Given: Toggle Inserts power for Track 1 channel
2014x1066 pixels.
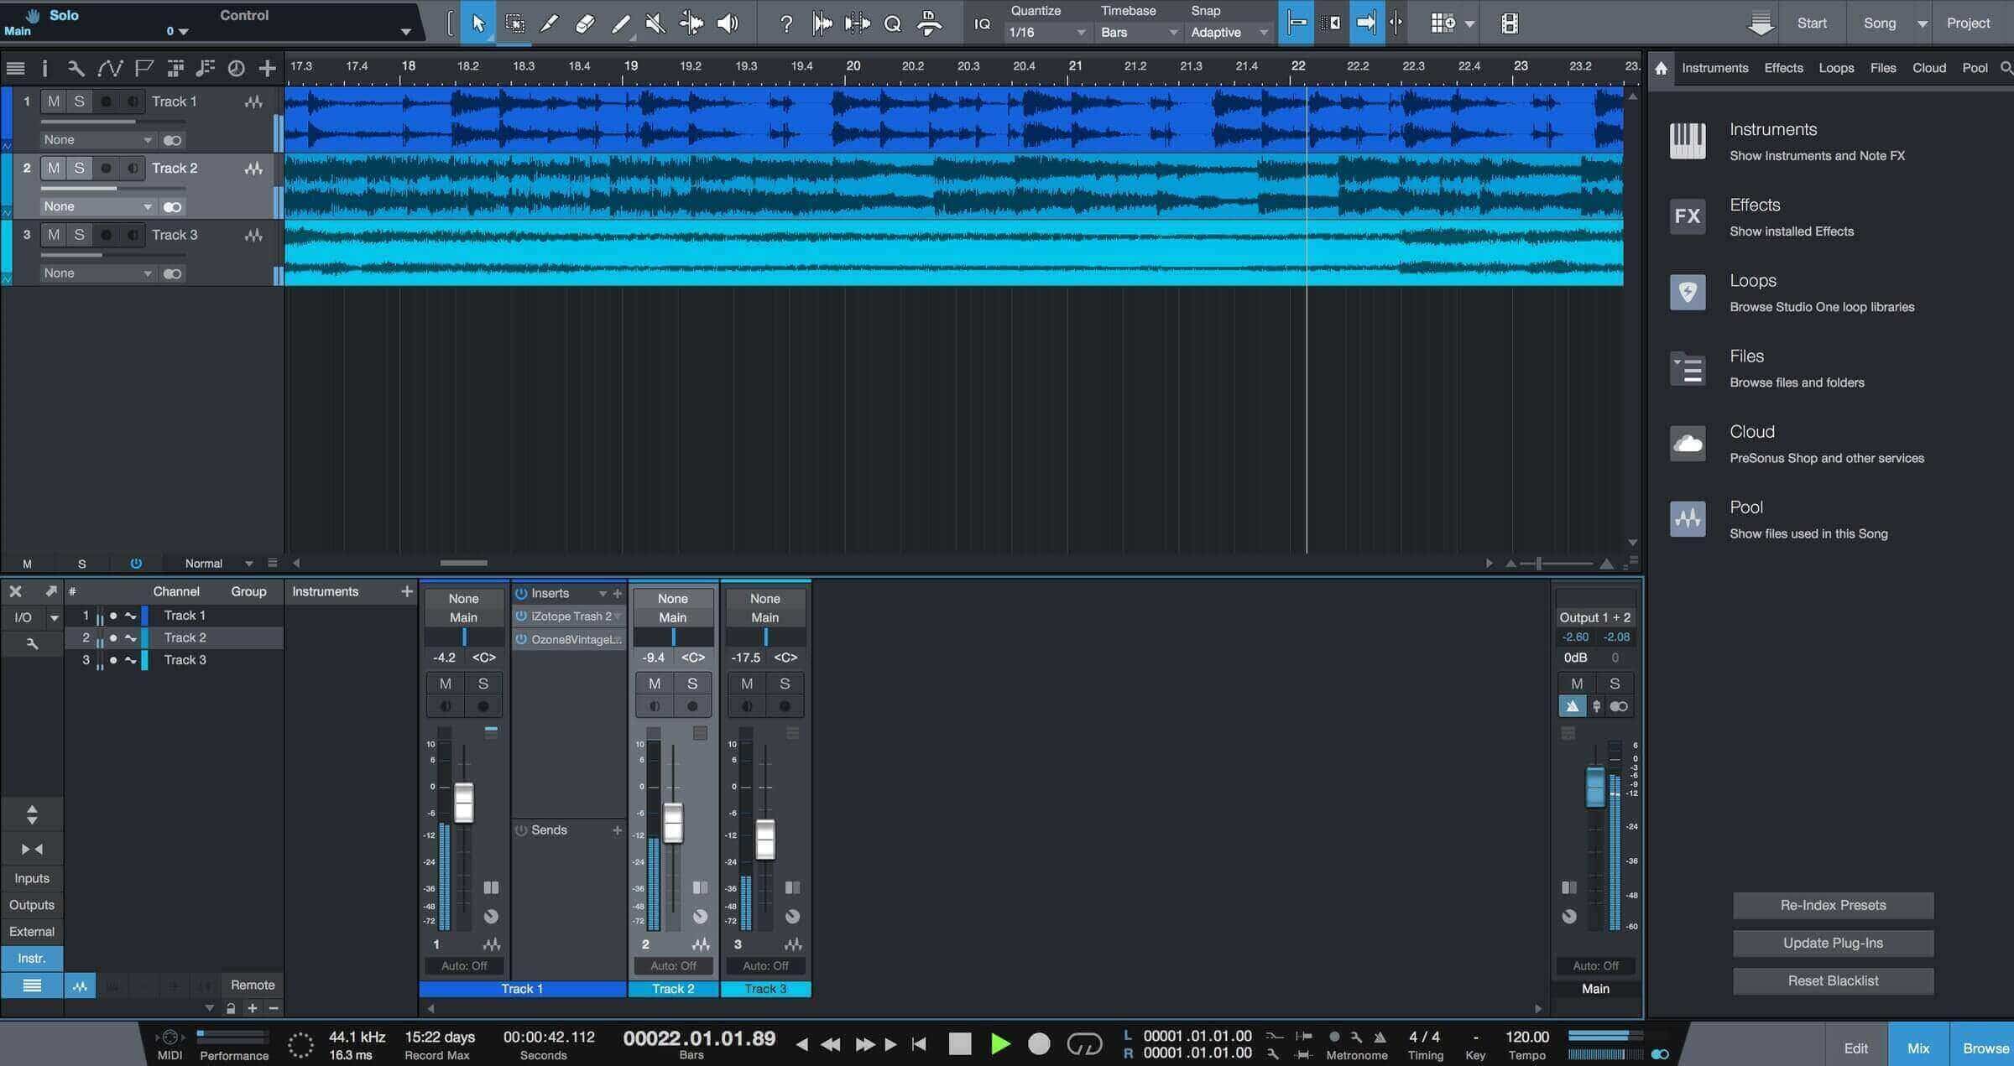Looking at the screenshot, I should 521,593.
